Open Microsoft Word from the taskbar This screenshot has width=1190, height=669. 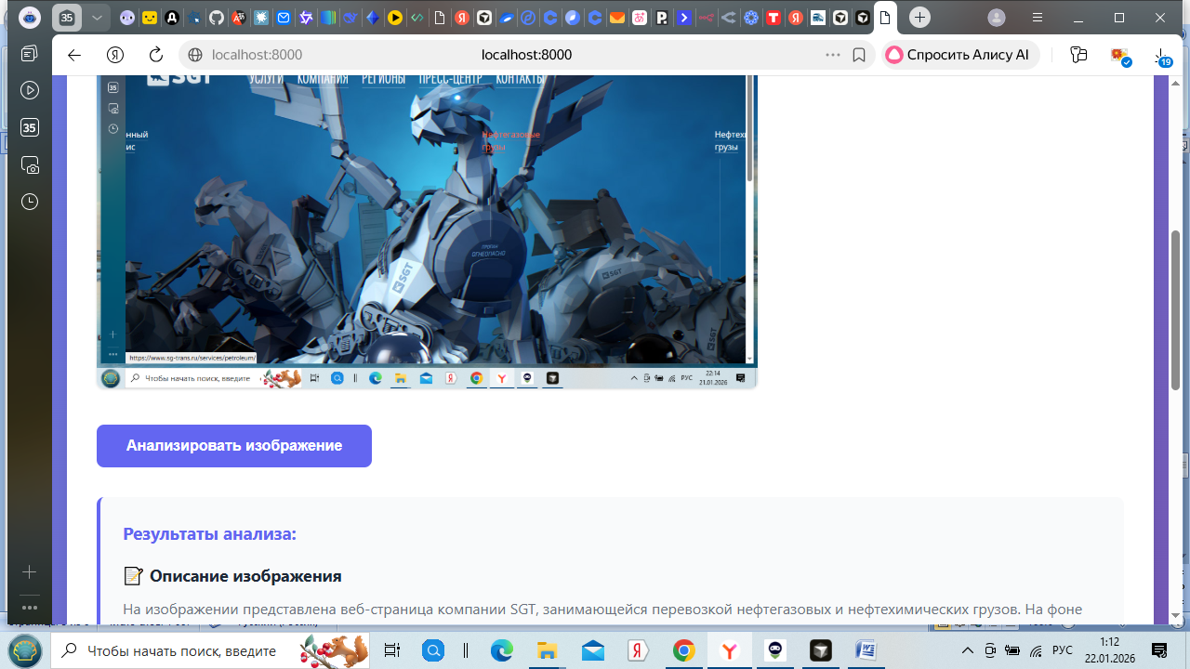pos(866,650)
